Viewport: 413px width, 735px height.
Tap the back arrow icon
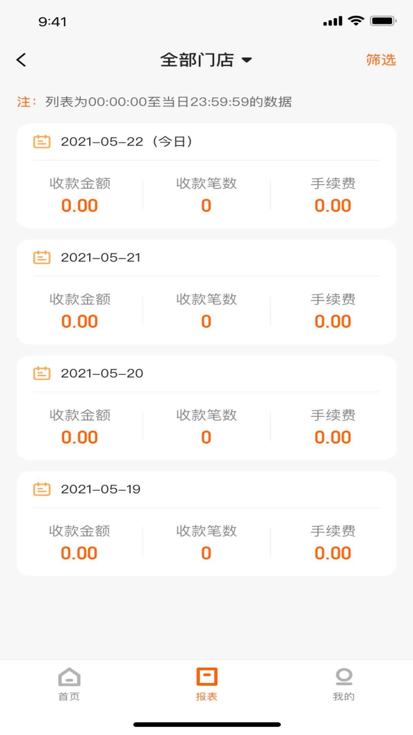coord(21,60)
